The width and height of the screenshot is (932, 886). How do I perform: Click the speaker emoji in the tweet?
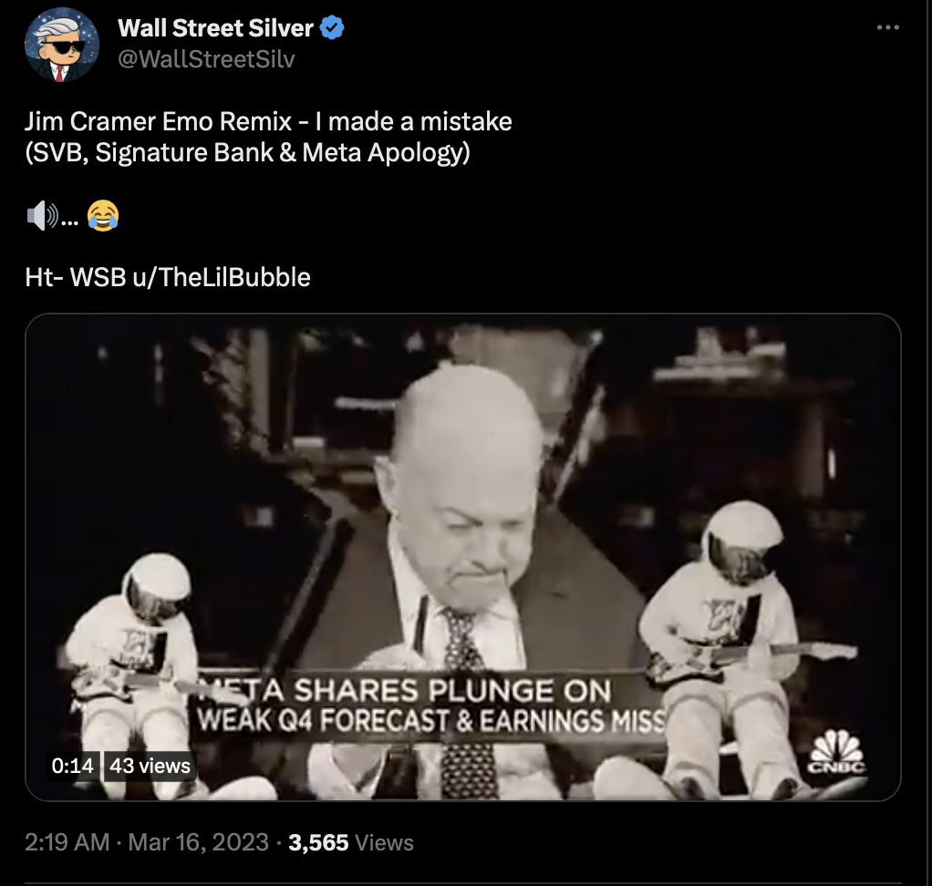click(43, 216)
